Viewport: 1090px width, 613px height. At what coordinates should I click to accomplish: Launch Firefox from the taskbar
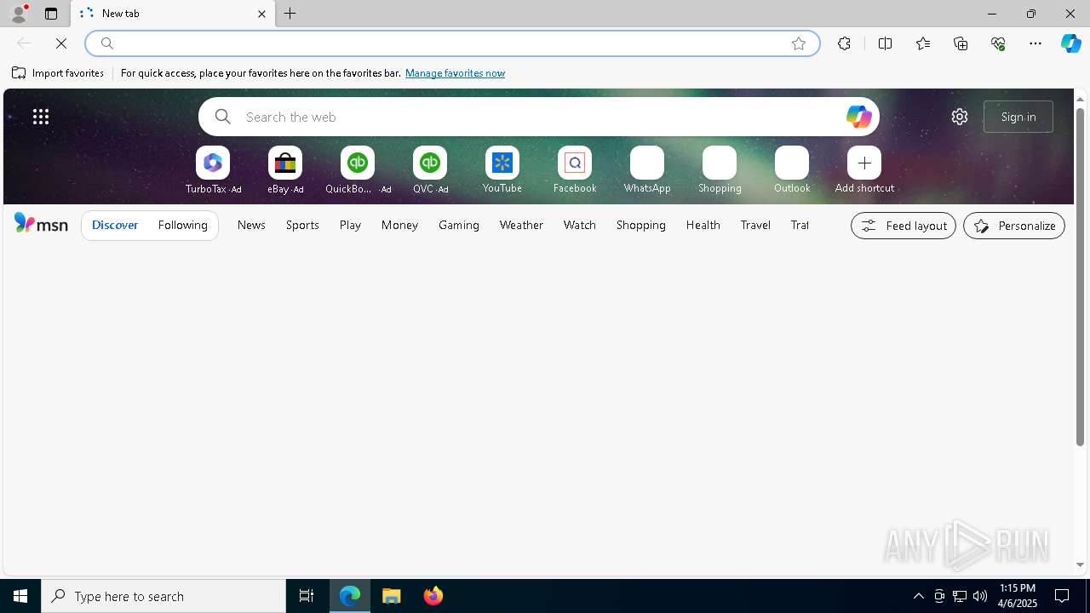pyautogui.click(x=433, y=596)
